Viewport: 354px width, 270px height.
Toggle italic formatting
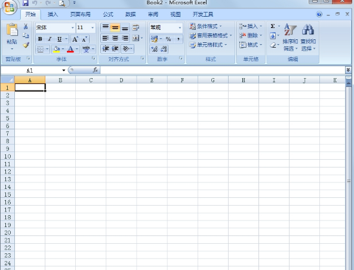50,39
